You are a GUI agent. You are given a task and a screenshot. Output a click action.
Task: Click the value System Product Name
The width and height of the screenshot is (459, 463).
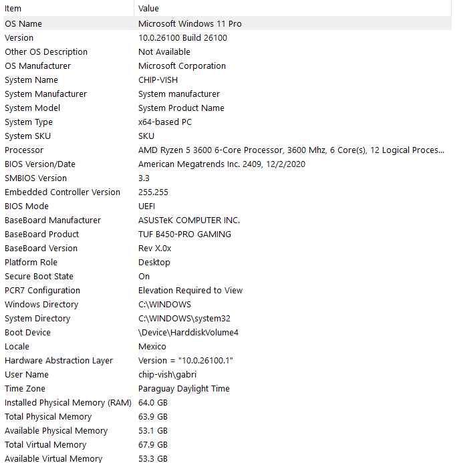(181, 108)
